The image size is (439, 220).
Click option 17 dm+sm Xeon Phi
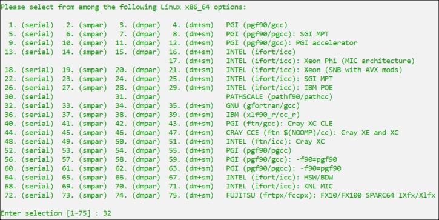191,61
